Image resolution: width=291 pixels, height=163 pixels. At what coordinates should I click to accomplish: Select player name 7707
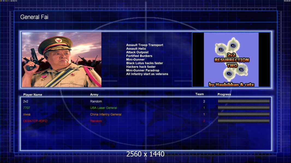pyautogui.click(x=26, y=108)
